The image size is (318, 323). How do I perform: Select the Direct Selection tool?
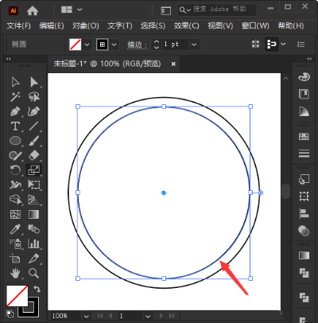(34, 82)
